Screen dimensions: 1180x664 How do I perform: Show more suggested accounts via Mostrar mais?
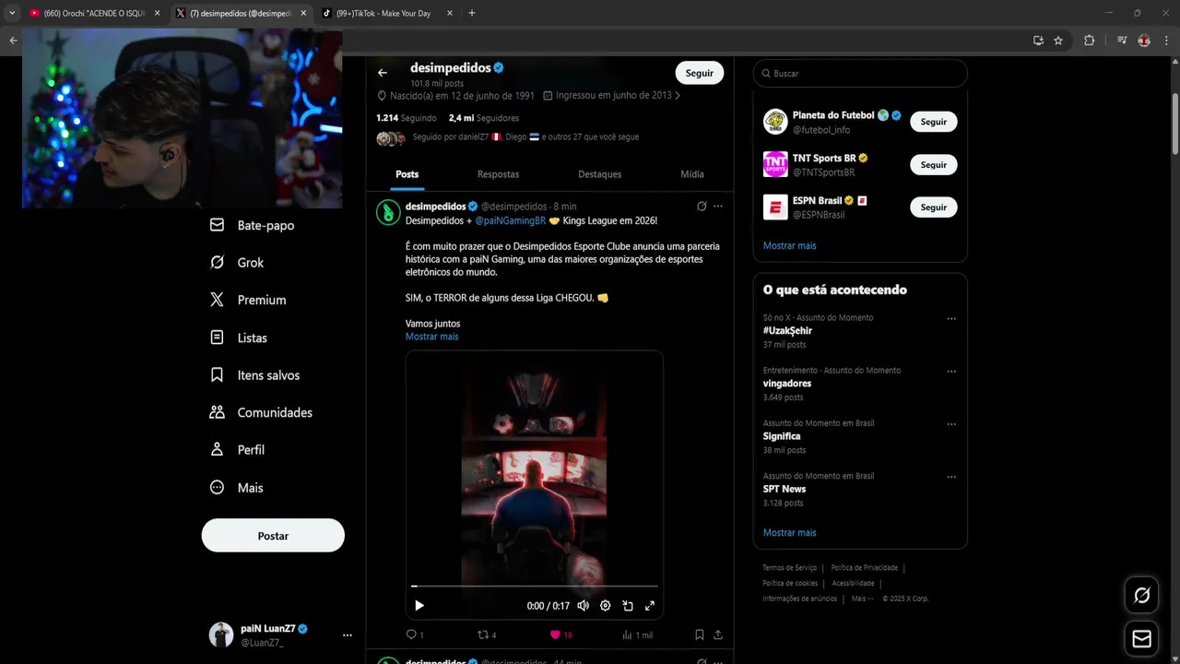tap(789, 245)
